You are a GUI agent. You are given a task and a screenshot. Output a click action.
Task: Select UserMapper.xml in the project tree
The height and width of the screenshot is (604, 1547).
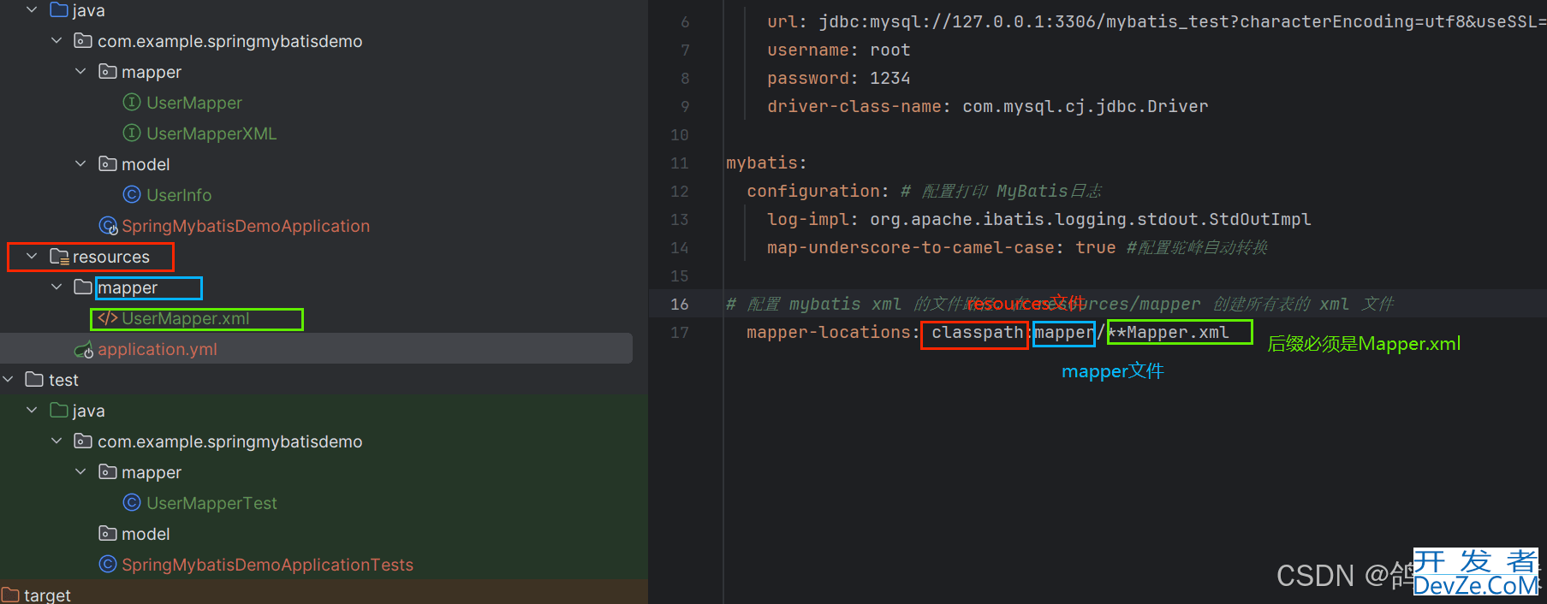point(185,318)
